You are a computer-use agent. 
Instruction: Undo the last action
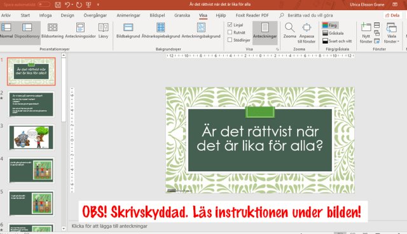point(67,4)
